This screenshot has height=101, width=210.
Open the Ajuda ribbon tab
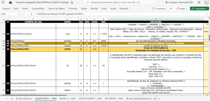tap(113, 9)
